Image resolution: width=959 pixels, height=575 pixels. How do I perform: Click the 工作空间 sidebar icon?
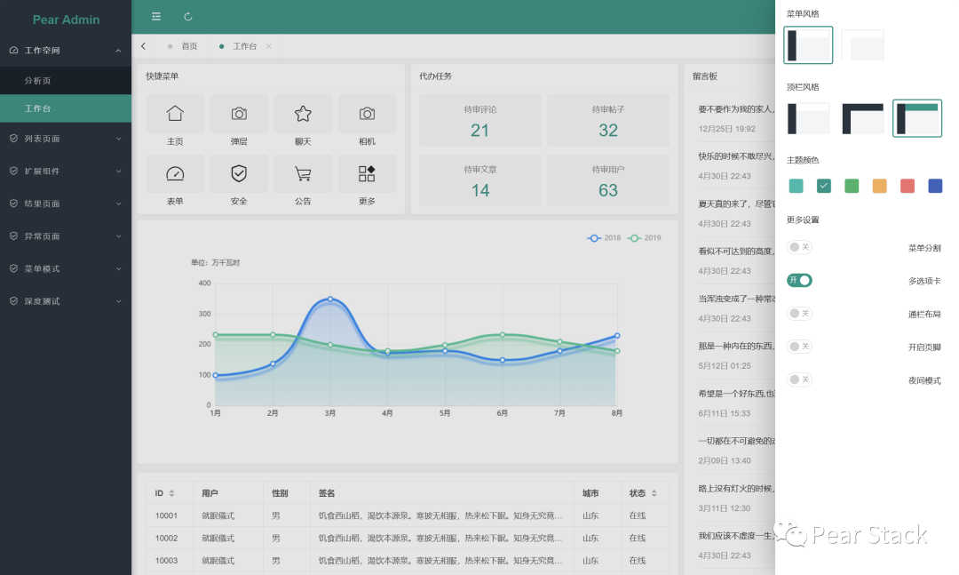tap(13, 51)
